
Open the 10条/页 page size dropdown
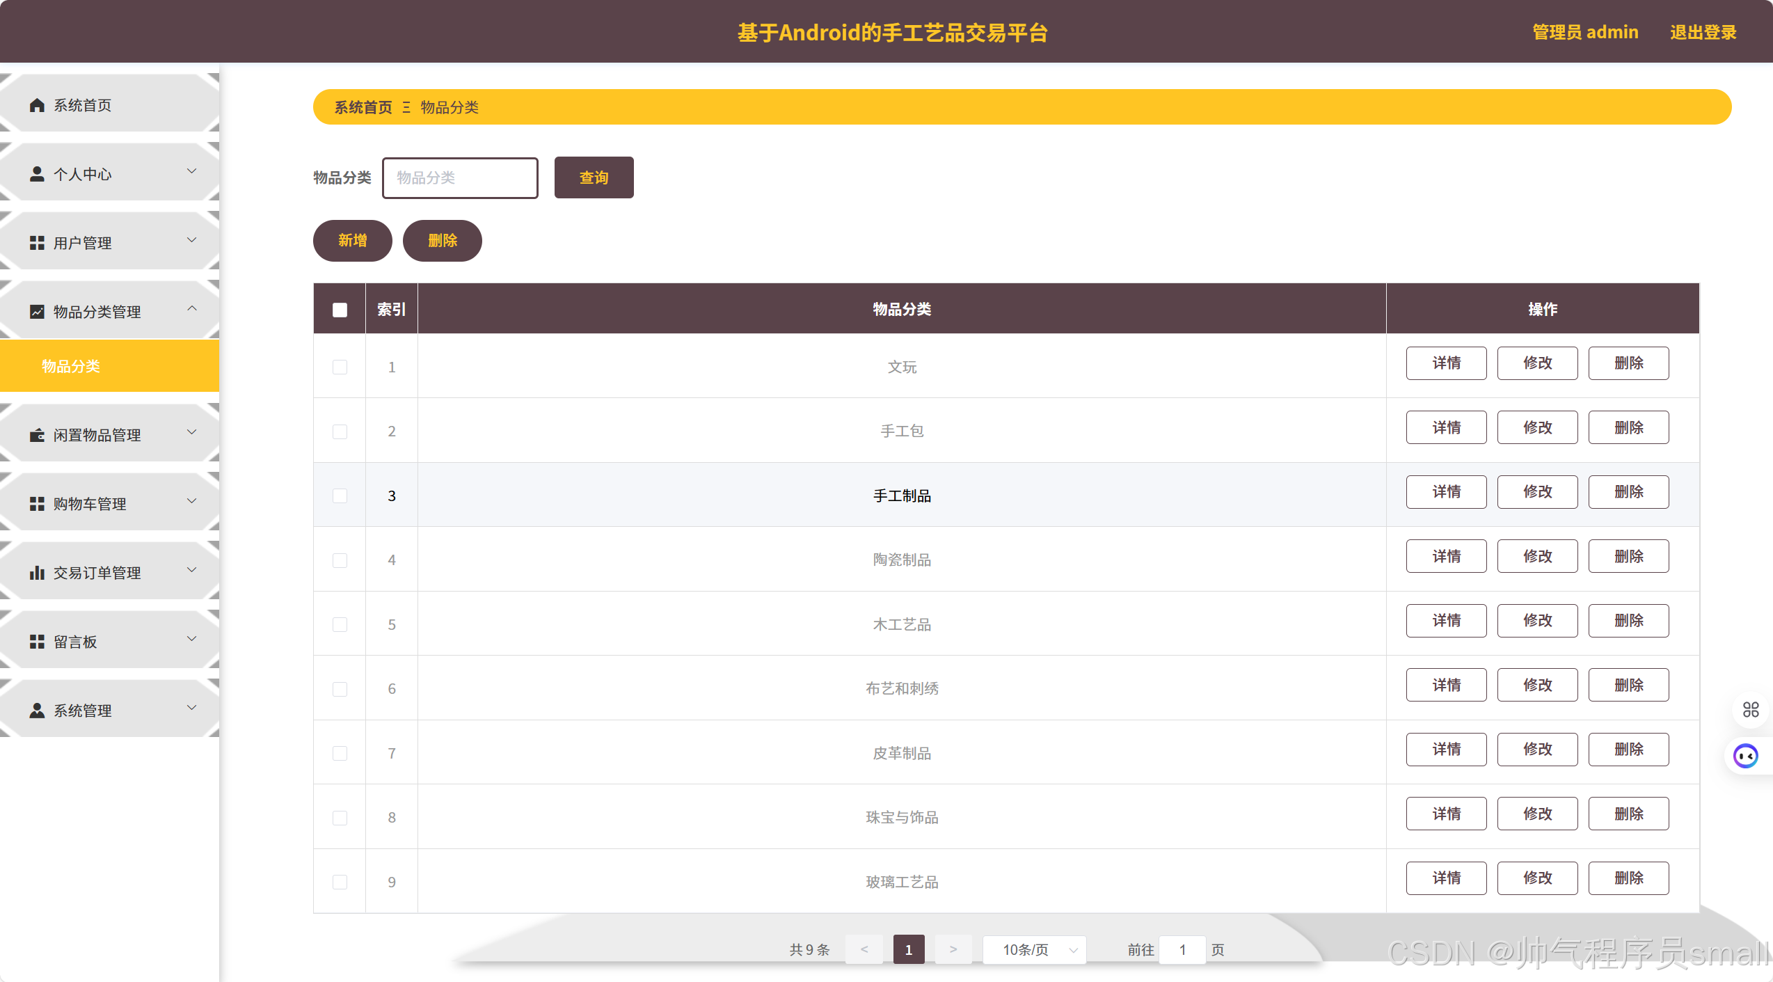point(1034,950)
